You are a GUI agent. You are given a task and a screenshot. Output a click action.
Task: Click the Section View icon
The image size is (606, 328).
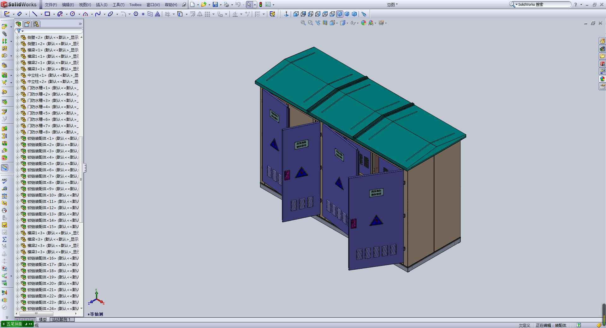tap(325, 23)
